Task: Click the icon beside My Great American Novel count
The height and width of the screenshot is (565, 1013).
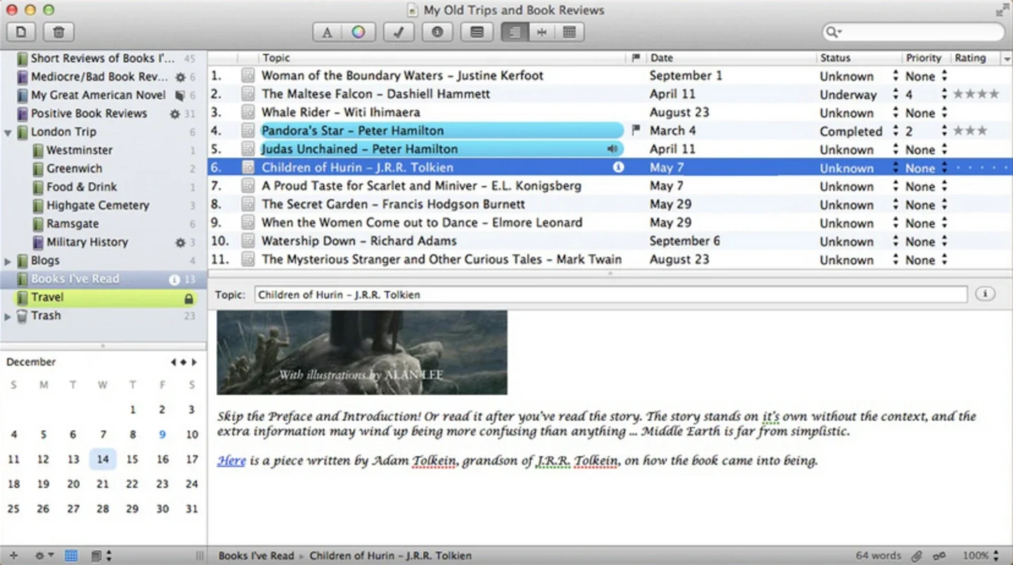Action: [180, 95]
